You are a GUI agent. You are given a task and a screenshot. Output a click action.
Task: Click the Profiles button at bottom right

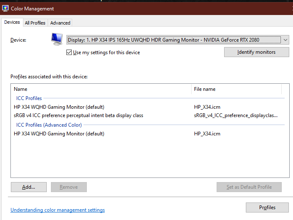pos(267,207)
